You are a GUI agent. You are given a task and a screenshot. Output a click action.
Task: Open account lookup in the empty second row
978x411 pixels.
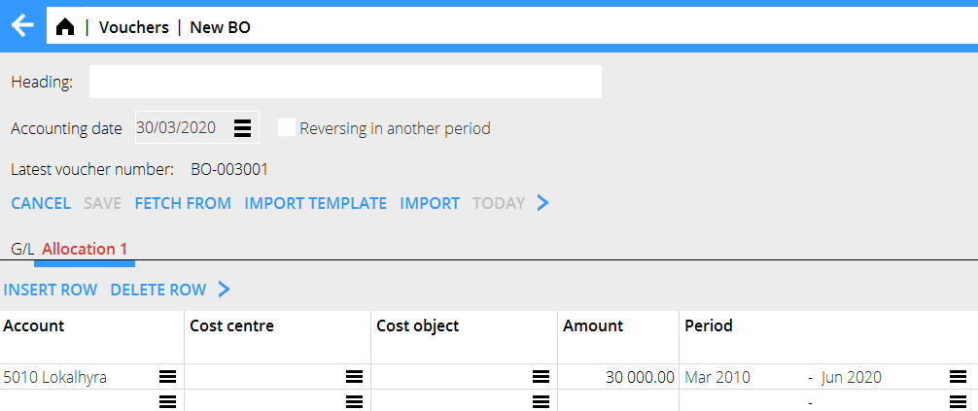(167, 401)
